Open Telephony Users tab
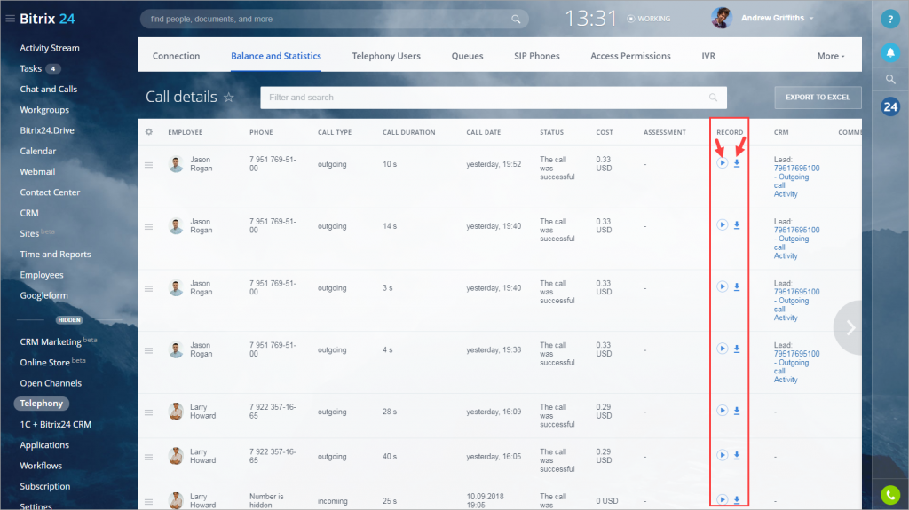Screen dimensions: 909x510 (x=386, y=56)
